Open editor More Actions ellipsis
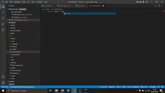Screen dimensions: 165x93 pyautogui.click(x=162, y=6)
